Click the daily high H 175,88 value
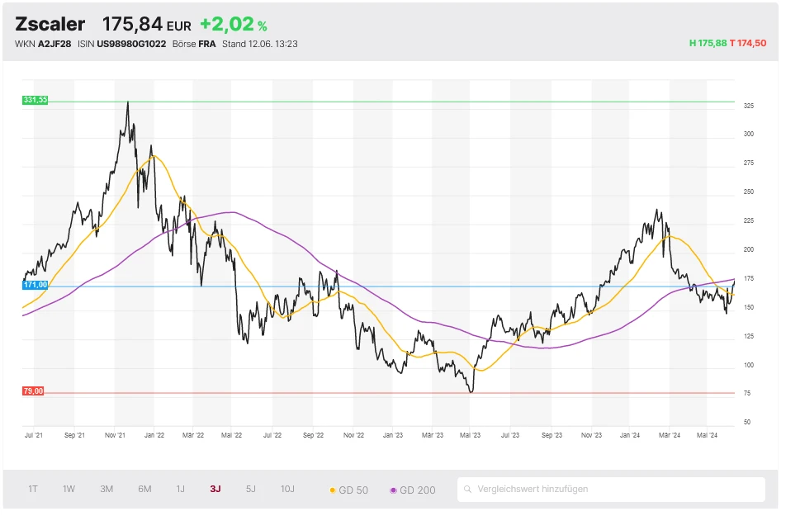786x516 pixels. click(x=708, y=44)
